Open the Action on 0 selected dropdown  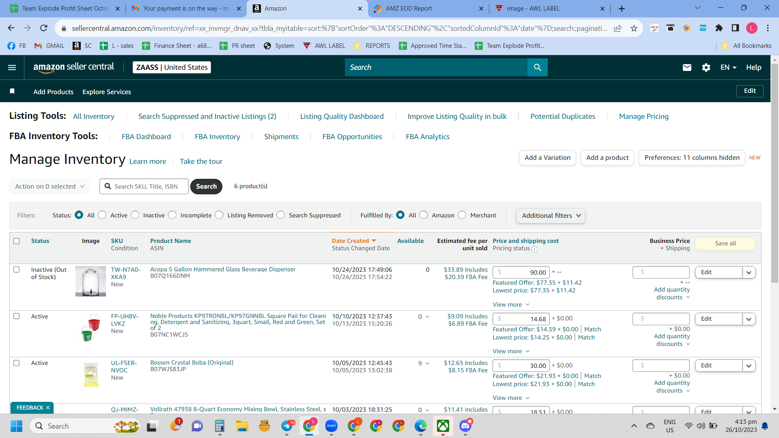coord(49,187)
